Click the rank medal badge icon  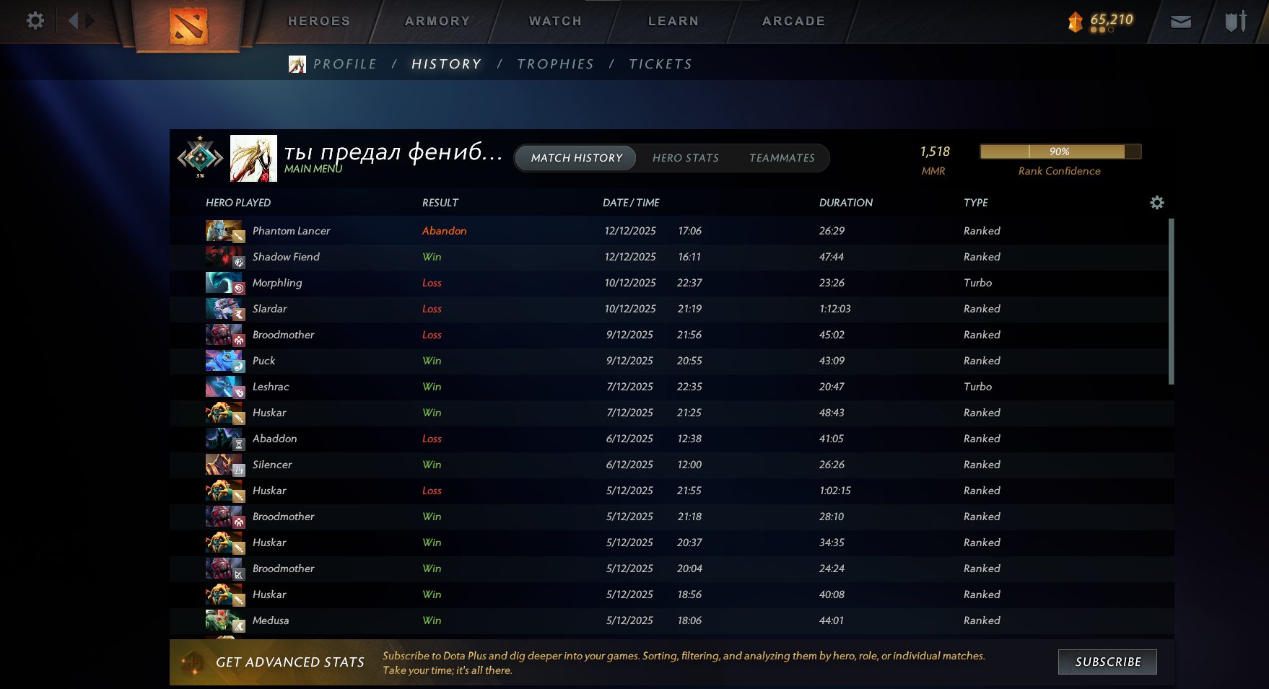click(x=201, y=157)
